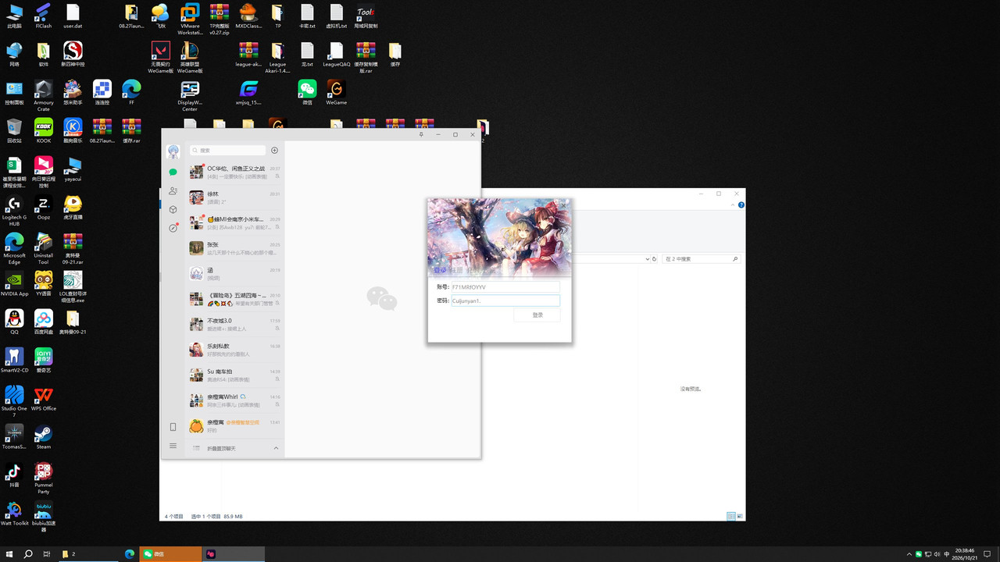Show hidden system tray icons

coord(909,554)
